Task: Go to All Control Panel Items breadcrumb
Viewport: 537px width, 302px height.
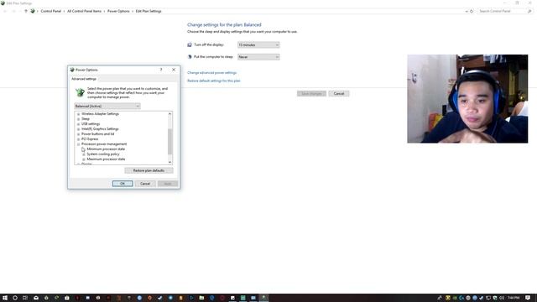Action: [84, 11]
